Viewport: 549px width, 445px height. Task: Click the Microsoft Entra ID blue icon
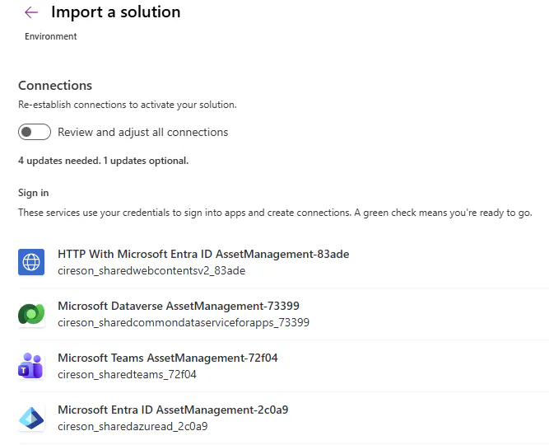(x=31, y=418)
